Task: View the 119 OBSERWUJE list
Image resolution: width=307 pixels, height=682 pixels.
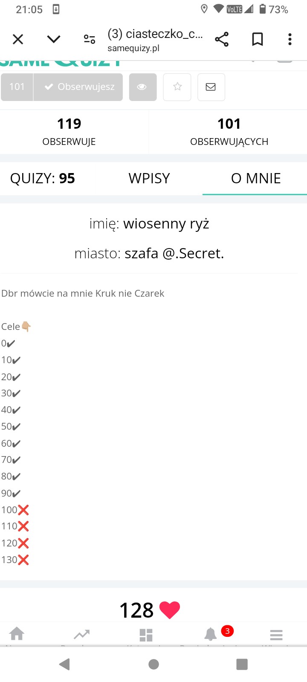Action: 69,131
